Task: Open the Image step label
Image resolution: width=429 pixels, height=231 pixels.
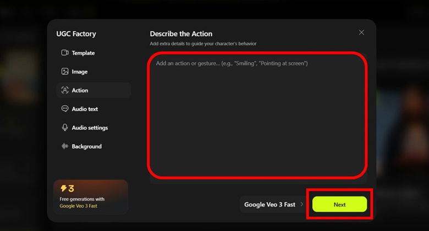Action: pos(80,71)
